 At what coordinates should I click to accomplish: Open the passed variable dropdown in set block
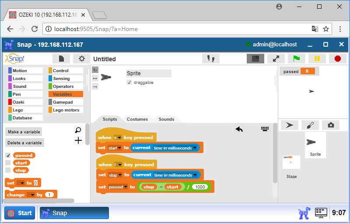tap(126, 187)
